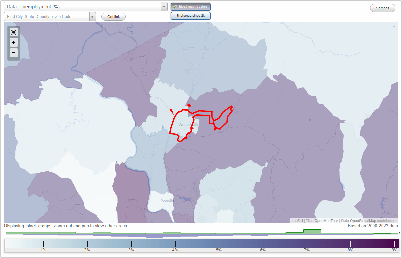Click the question mark help icon
The width and height of the screenshot is (402, 258).
(399, 233)
